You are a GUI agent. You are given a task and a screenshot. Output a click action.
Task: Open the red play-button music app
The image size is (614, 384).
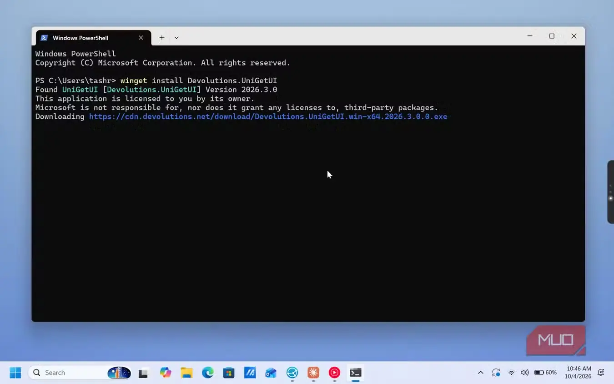pyautogui.click(x=334, y=373)
